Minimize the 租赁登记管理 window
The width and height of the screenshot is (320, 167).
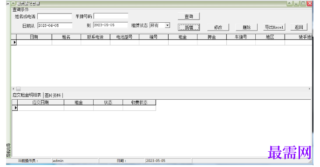point(296,3)
